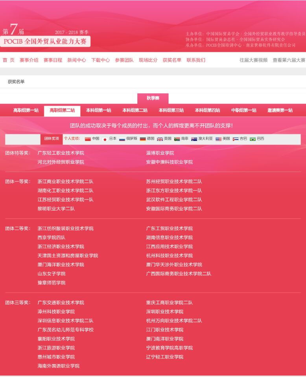Open the 邀请赛第一站 tab

click(280, 110)
